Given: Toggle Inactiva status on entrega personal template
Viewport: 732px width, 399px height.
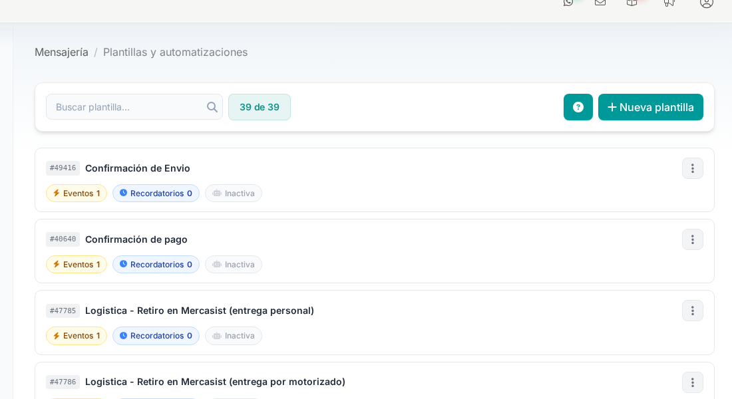Looking at the screenshot, I should point(234,336).
